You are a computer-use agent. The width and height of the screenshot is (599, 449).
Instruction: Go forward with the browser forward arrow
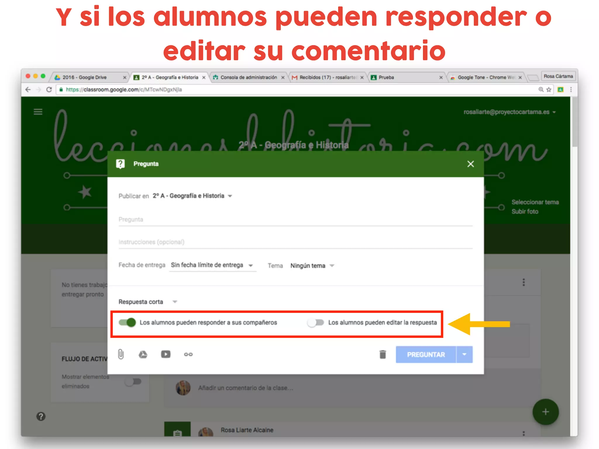(38, 89)
